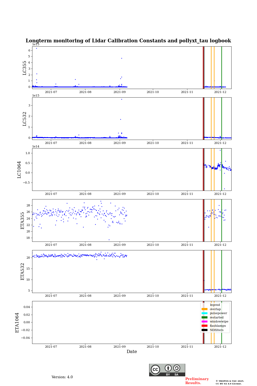Viewport: 257px width, 386px height.
Task: Click the LC1064 y-axis label
Action: (x=19, y=170)
